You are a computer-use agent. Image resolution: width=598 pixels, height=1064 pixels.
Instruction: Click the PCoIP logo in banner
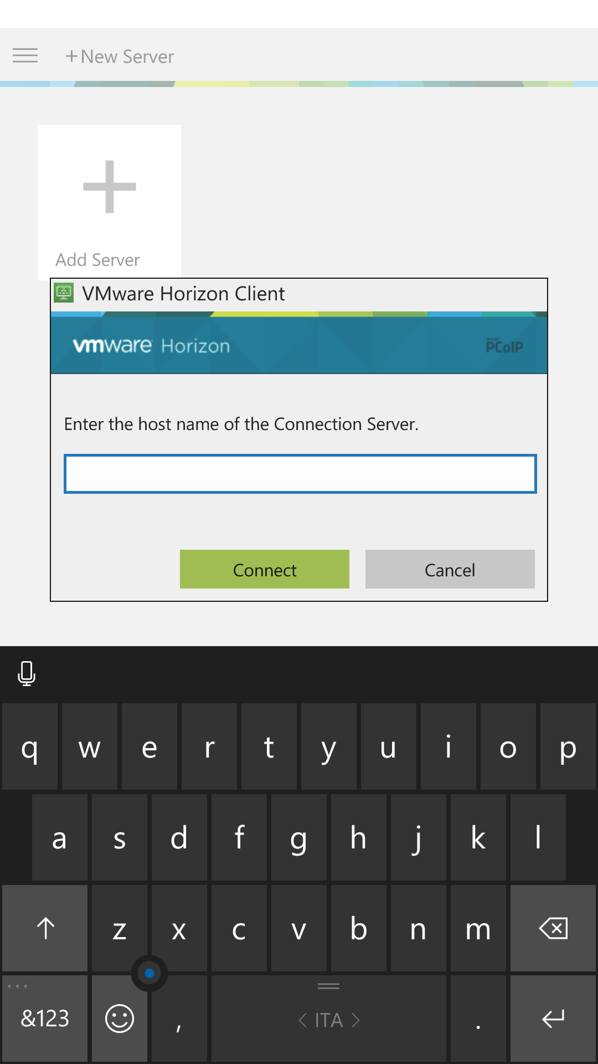click(504, 346)
